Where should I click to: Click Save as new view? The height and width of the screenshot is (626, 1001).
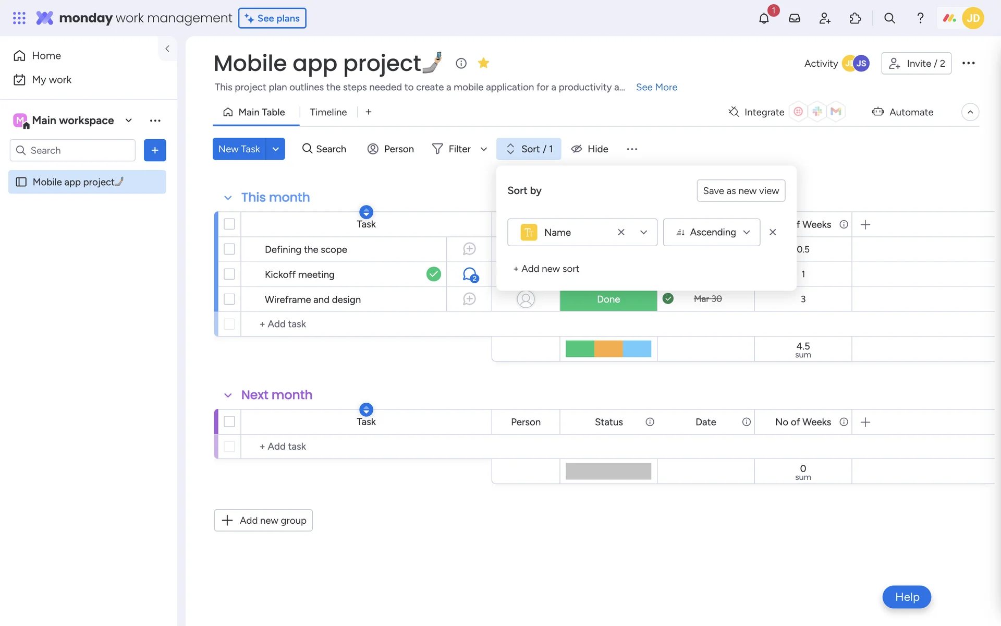[x=740, y=191]
